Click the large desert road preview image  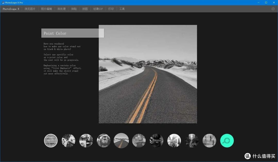click(148, 74)
